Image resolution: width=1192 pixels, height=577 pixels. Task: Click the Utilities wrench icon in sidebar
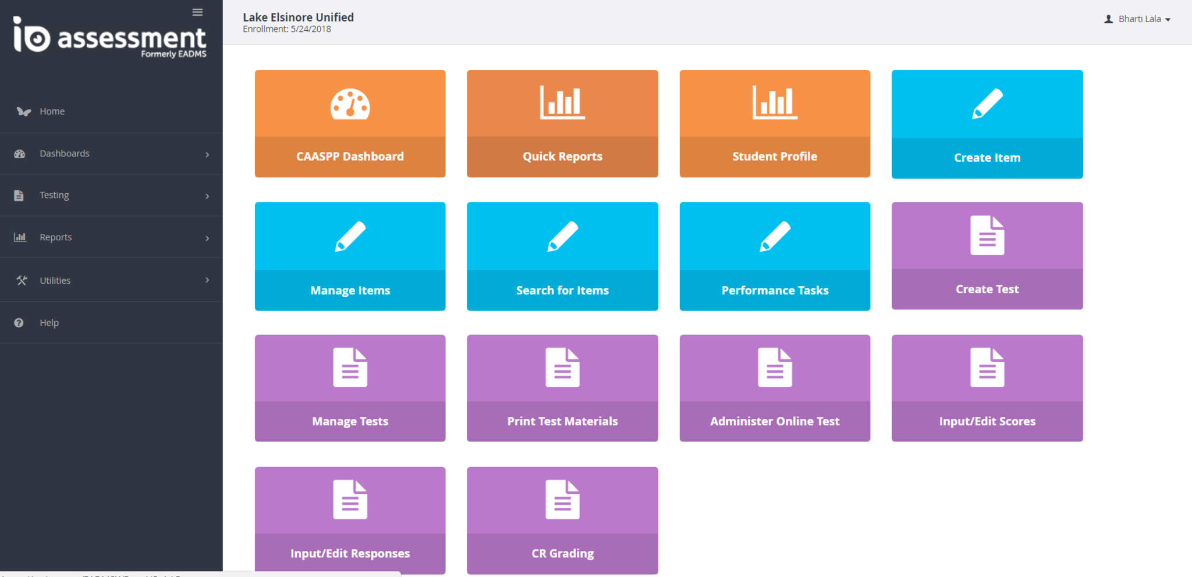tap(22, 280)
